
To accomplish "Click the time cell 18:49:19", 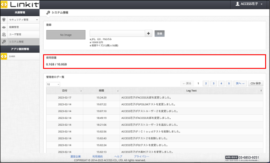I will [102, 118].
